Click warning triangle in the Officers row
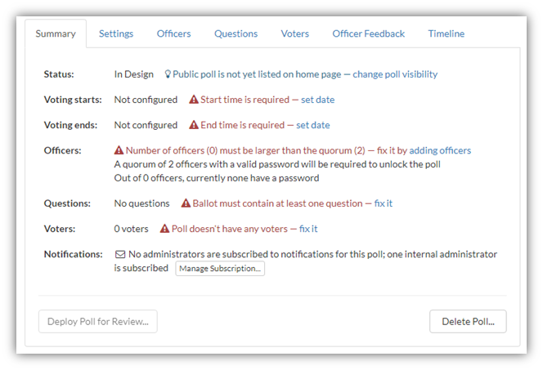 point(119,150)
